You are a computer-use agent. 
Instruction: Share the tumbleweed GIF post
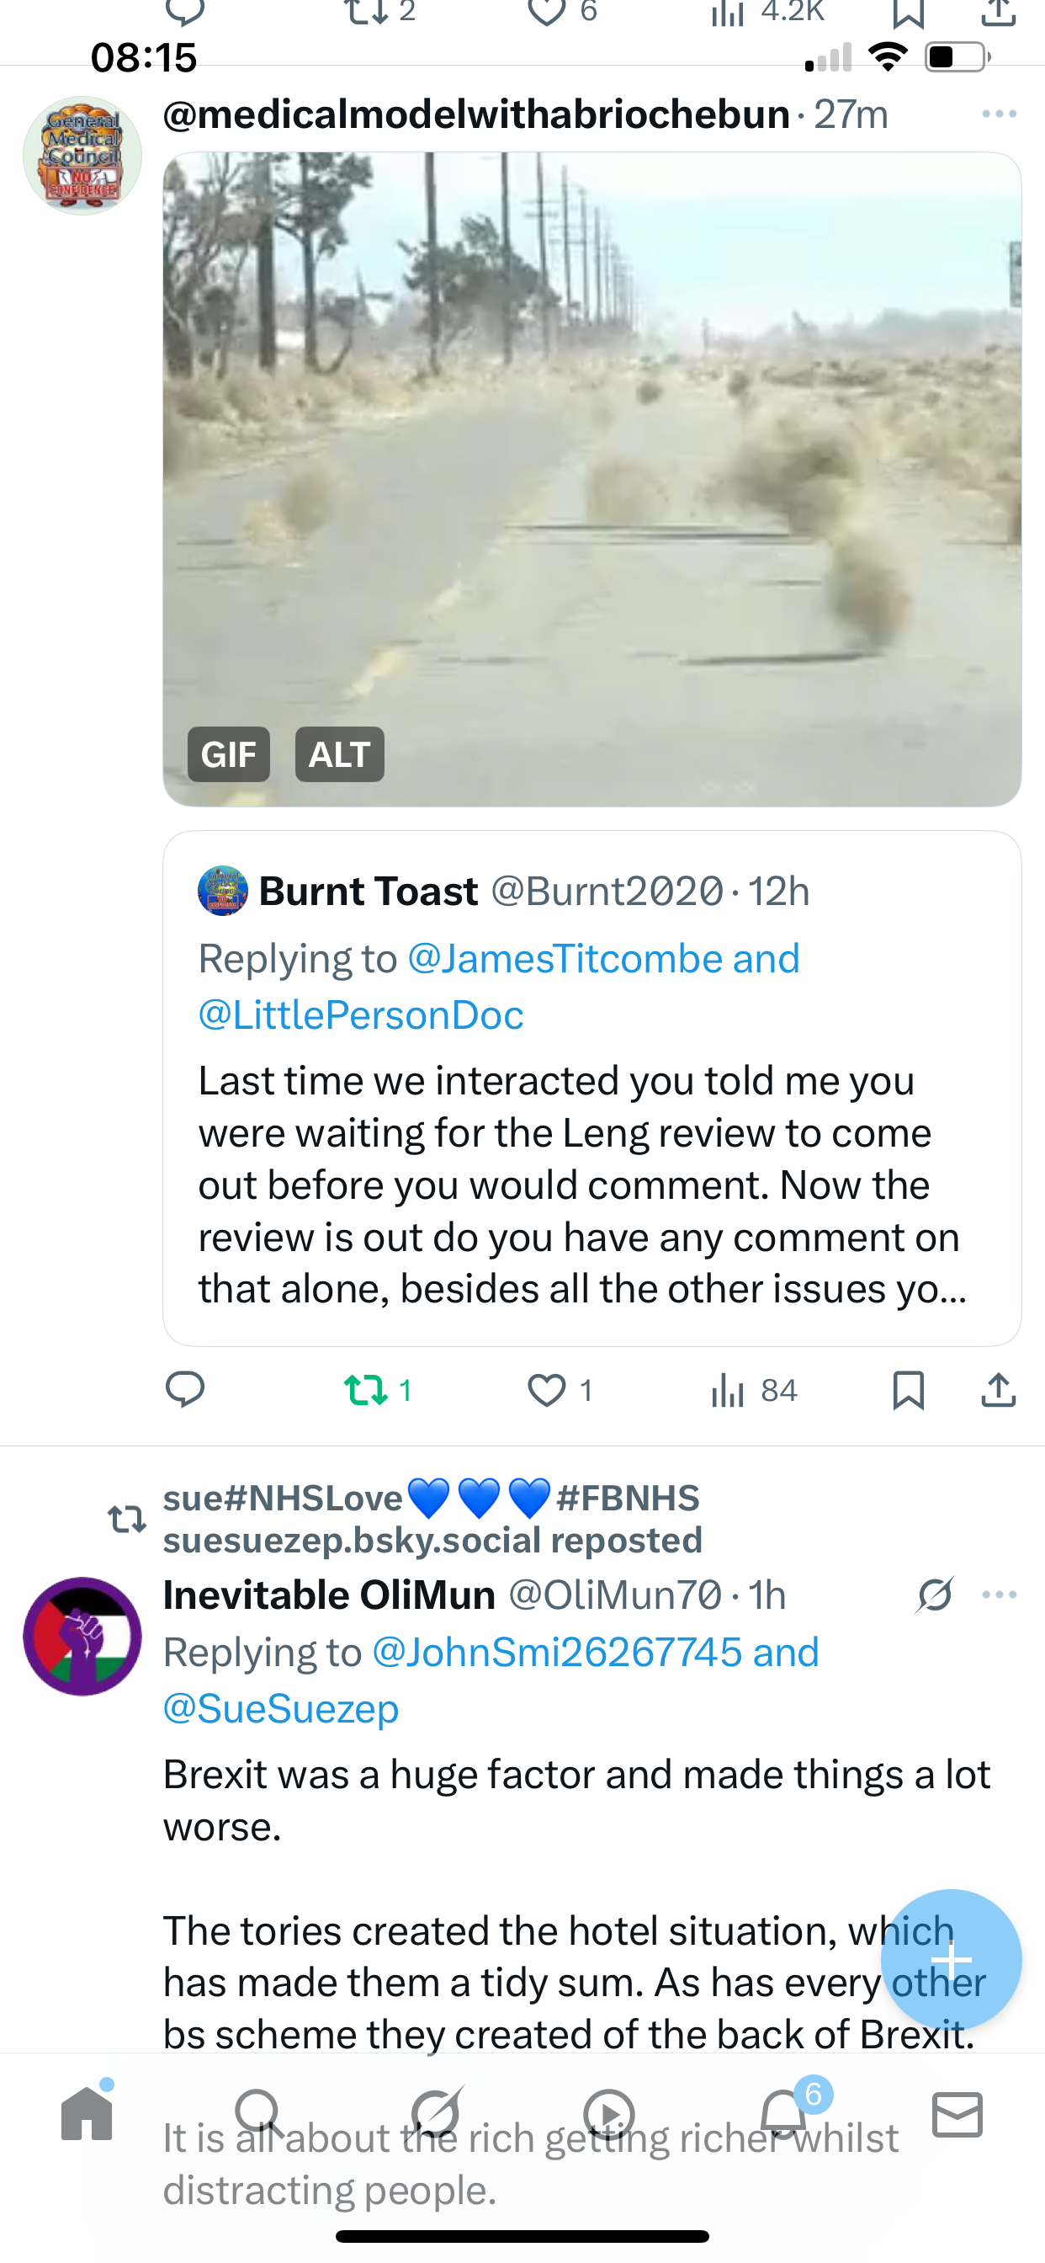(999, 1390)
